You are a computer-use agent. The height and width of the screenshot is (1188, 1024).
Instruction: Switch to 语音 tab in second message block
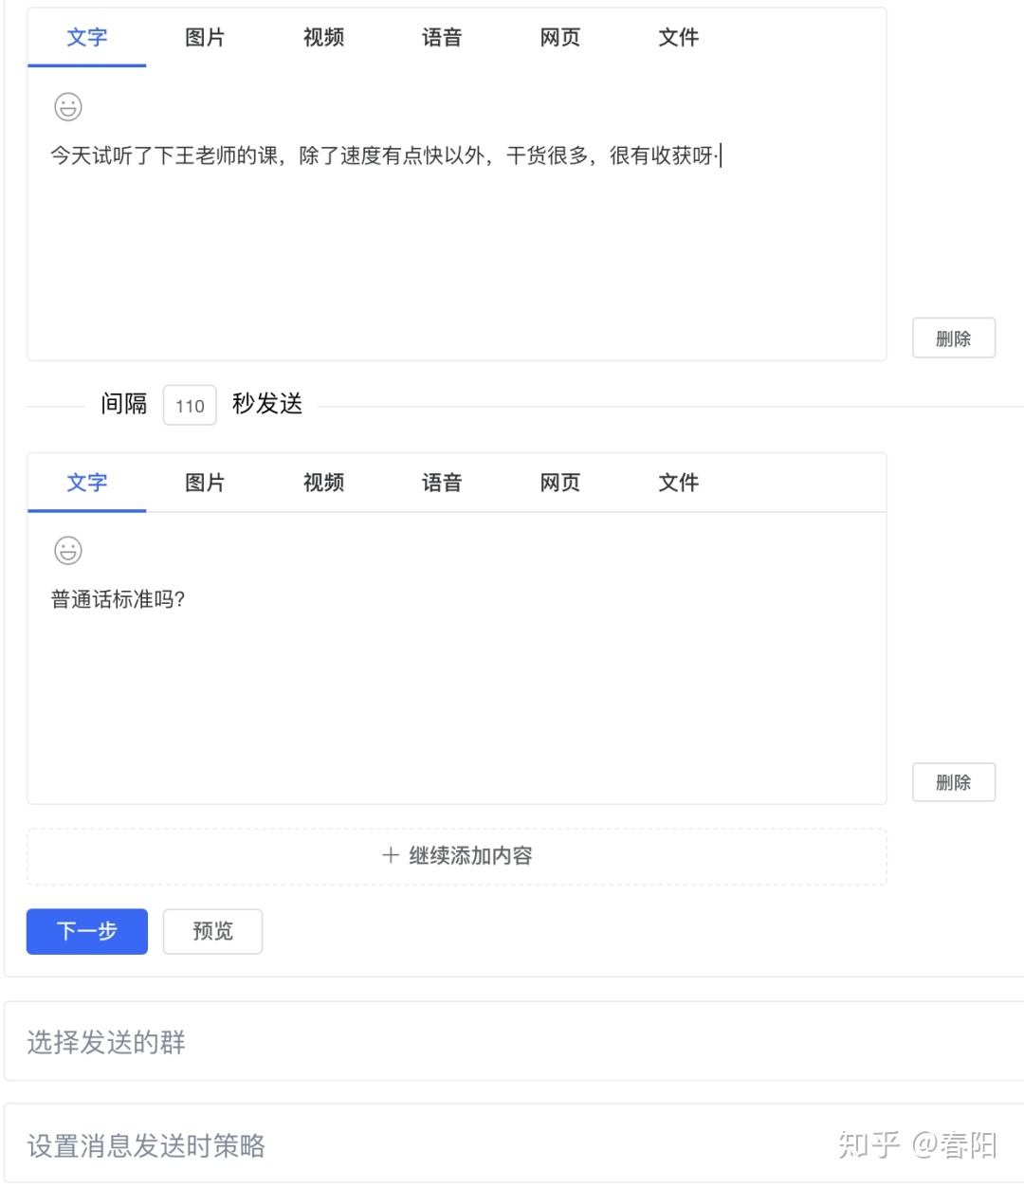click(x=442, y=483)
